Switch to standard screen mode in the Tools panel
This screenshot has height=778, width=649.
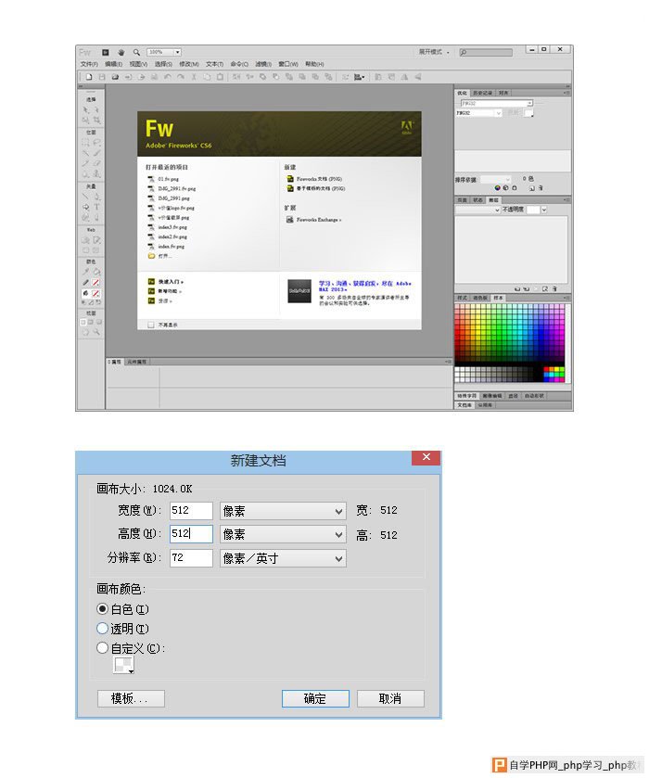[x=83, y=322]
